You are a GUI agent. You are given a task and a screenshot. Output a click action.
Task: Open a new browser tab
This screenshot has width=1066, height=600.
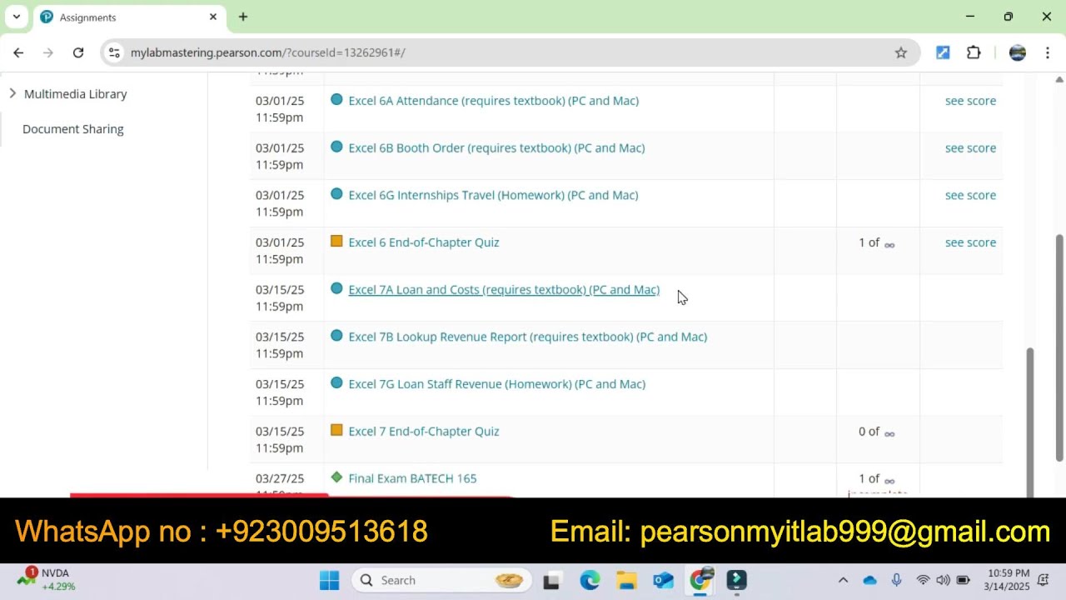click(243, 17)
